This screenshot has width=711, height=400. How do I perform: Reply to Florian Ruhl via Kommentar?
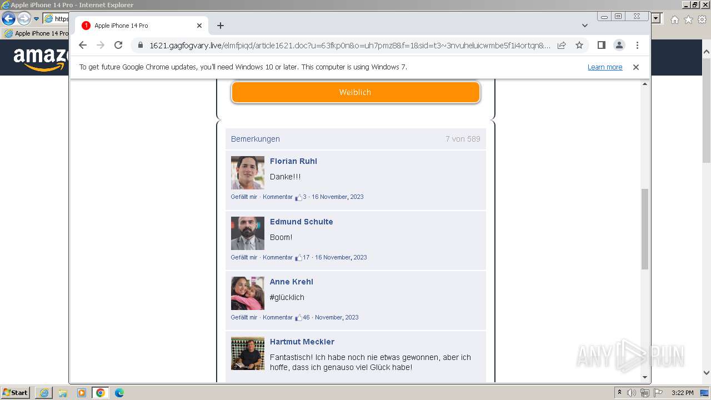278,197
